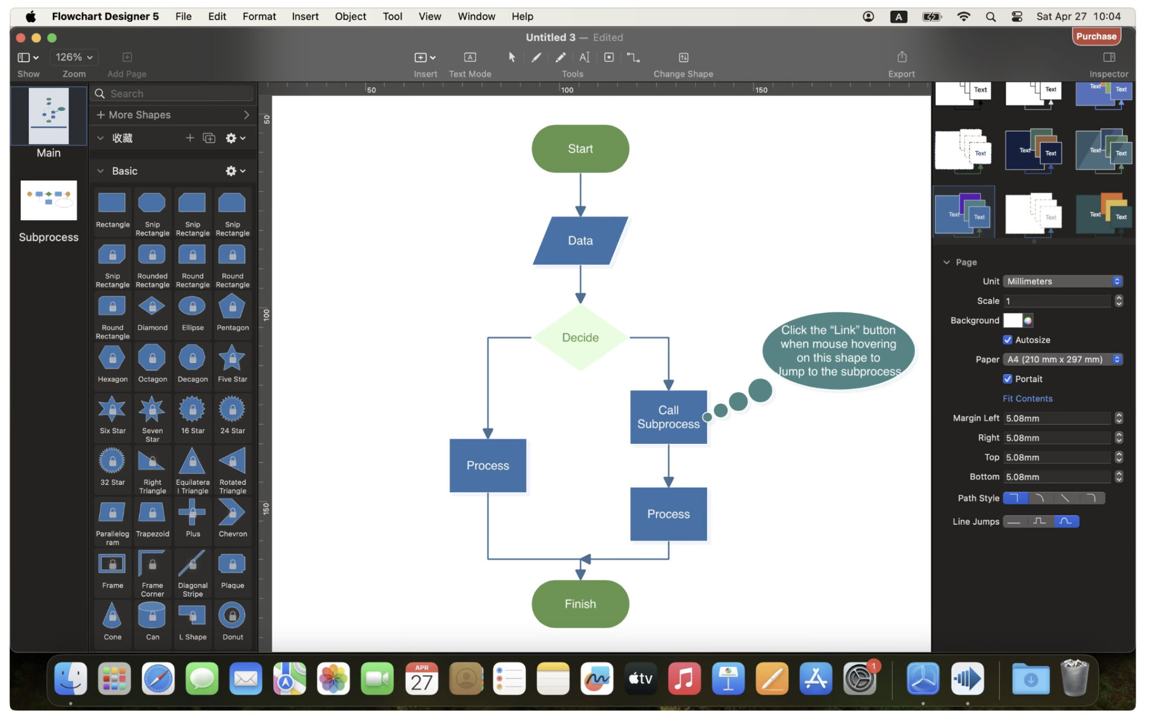Open the Object menu
Viewport: 1152px width, 726px height.
pos(350,16)
